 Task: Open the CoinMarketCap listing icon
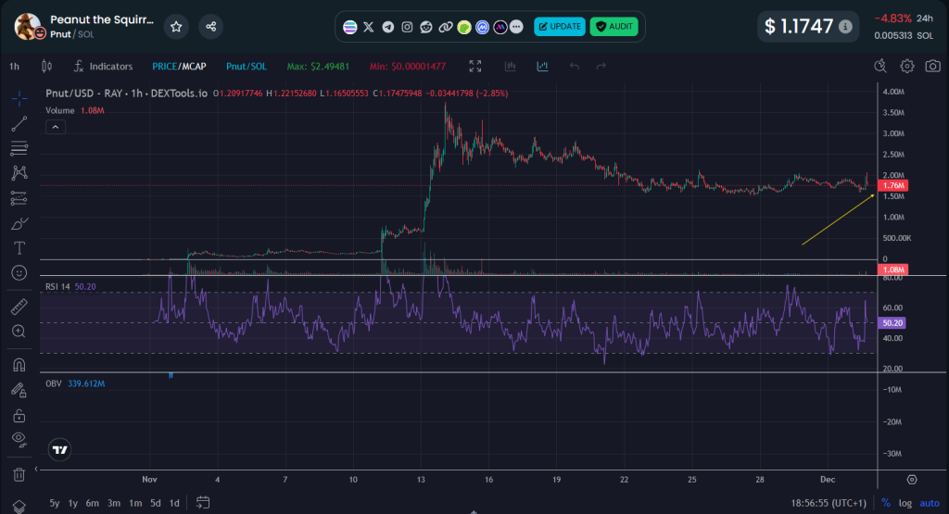482,27
